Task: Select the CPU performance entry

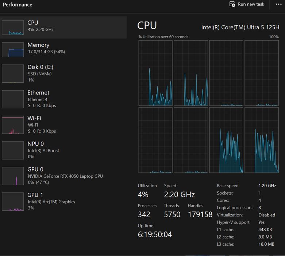Action: pyautogui.click(x=63, y=27)
